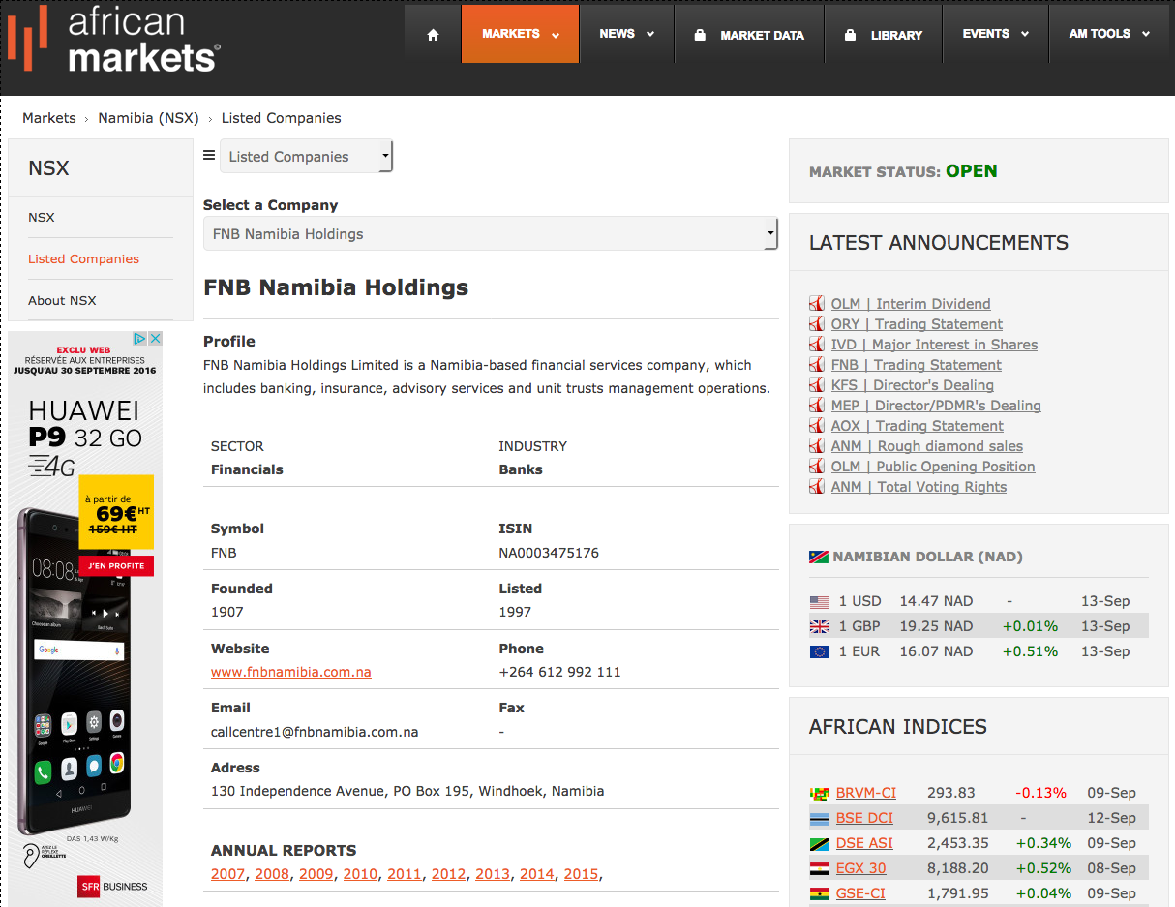Screen dimensions: 1175x907
Task: Open the DSE ASI index link
Action: (x=864, y=843)
